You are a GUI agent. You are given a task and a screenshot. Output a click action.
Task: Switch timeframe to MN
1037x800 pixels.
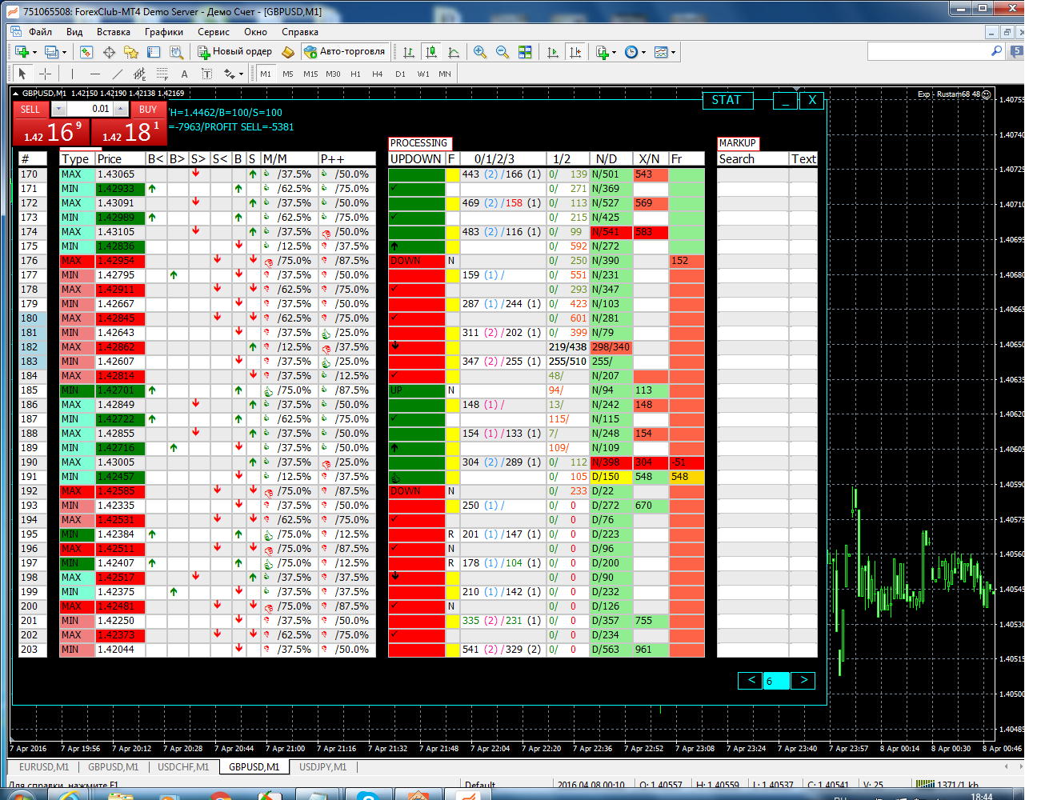click(445, 74)
